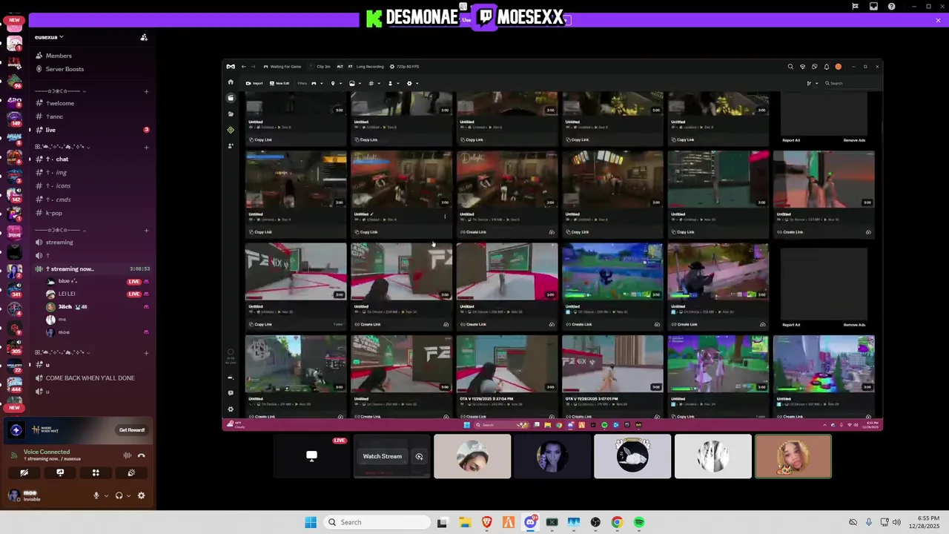Open Spotify from the taskbar
949x534 pixels.
point(639,522)
